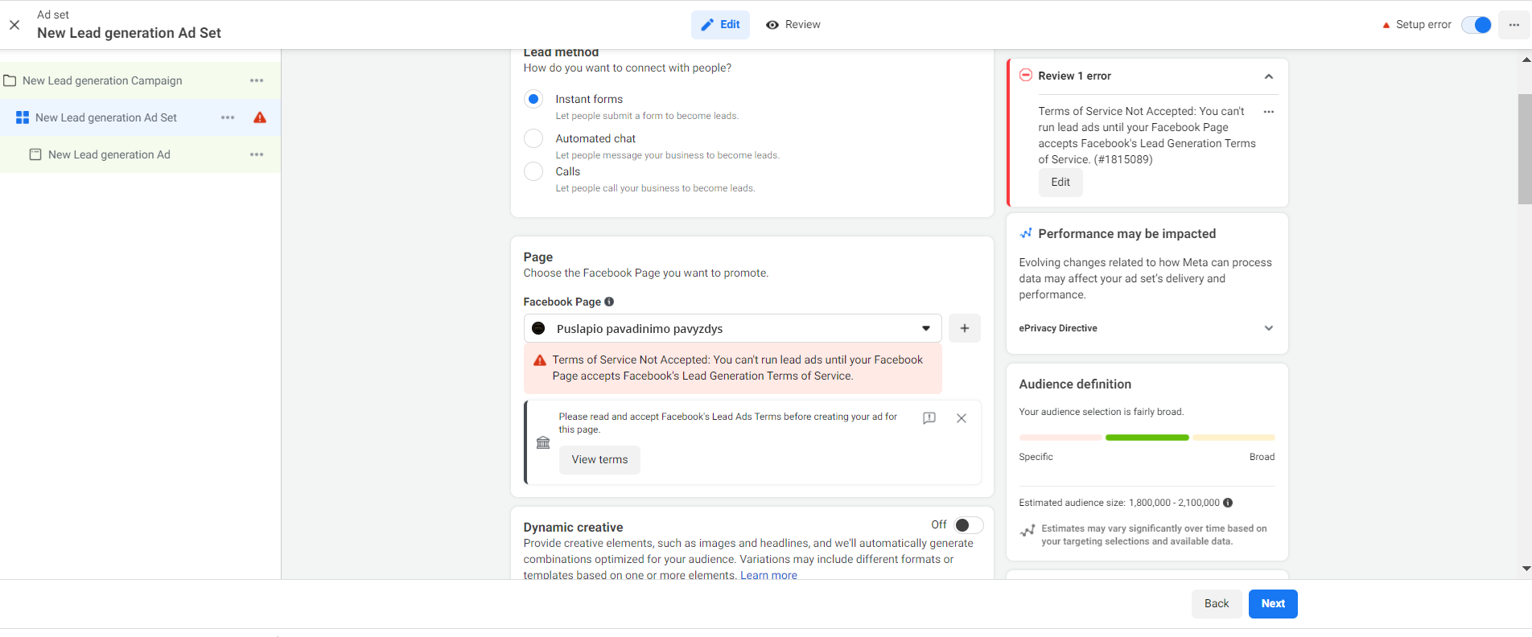
Task: Toggle the ad set on/off switch
Action: pos(1476,25)
